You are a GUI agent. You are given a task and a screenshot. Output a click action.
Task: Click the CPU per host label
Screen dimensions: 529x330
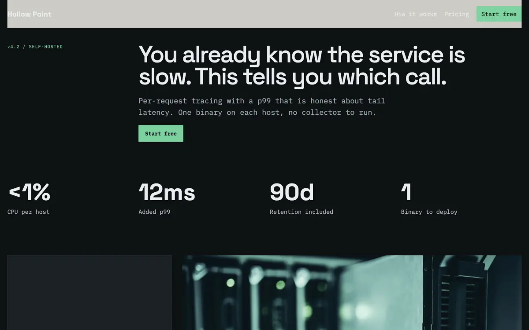(29, 212)
